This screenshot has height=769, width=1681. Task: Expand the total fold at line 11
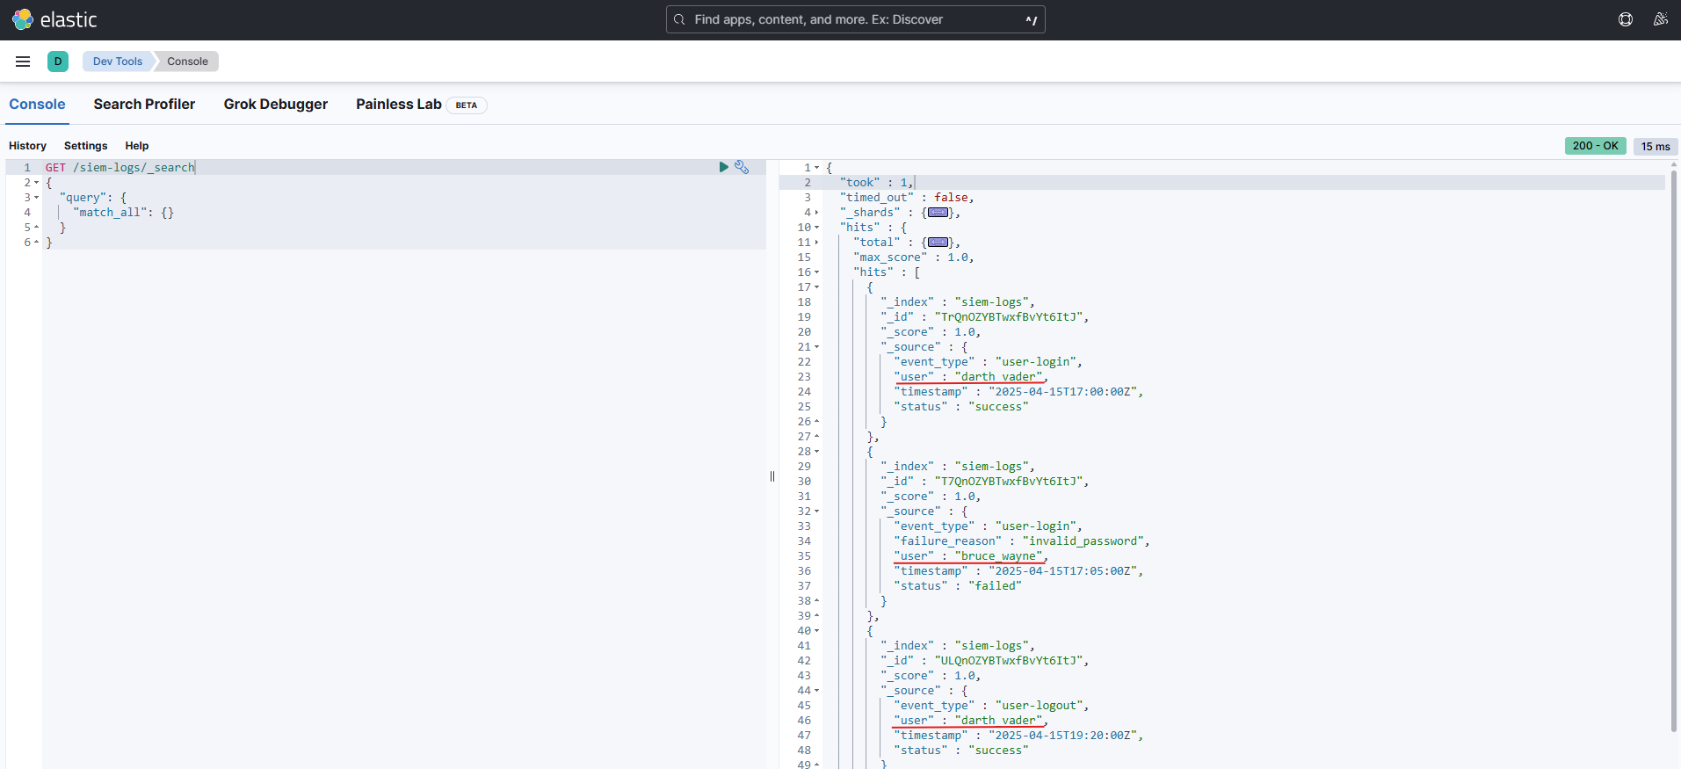(x=816, y=243)
